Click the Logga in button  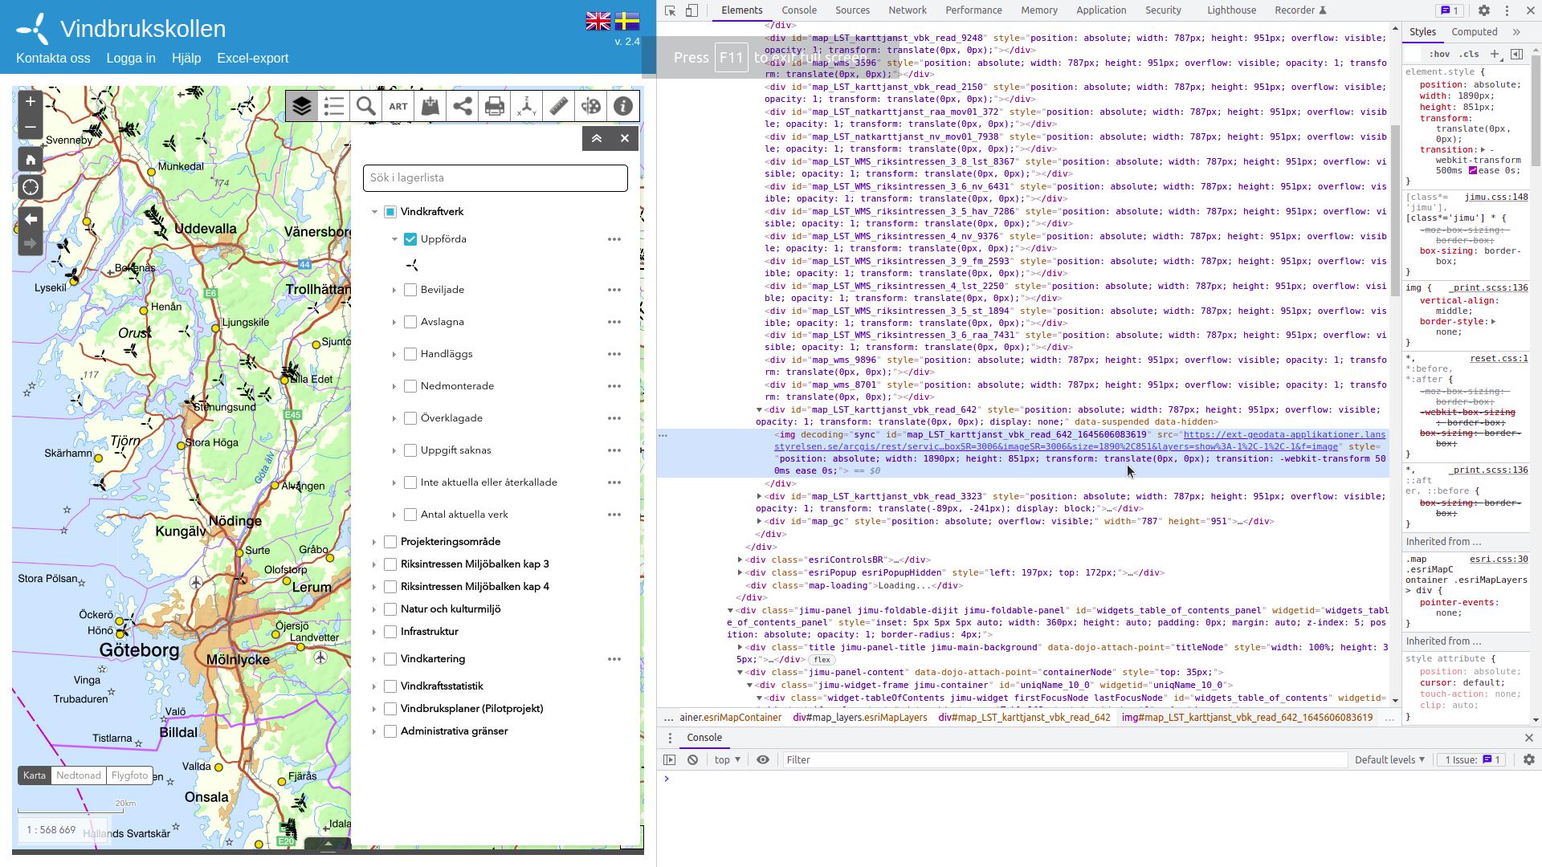click(x=130, y=59)
